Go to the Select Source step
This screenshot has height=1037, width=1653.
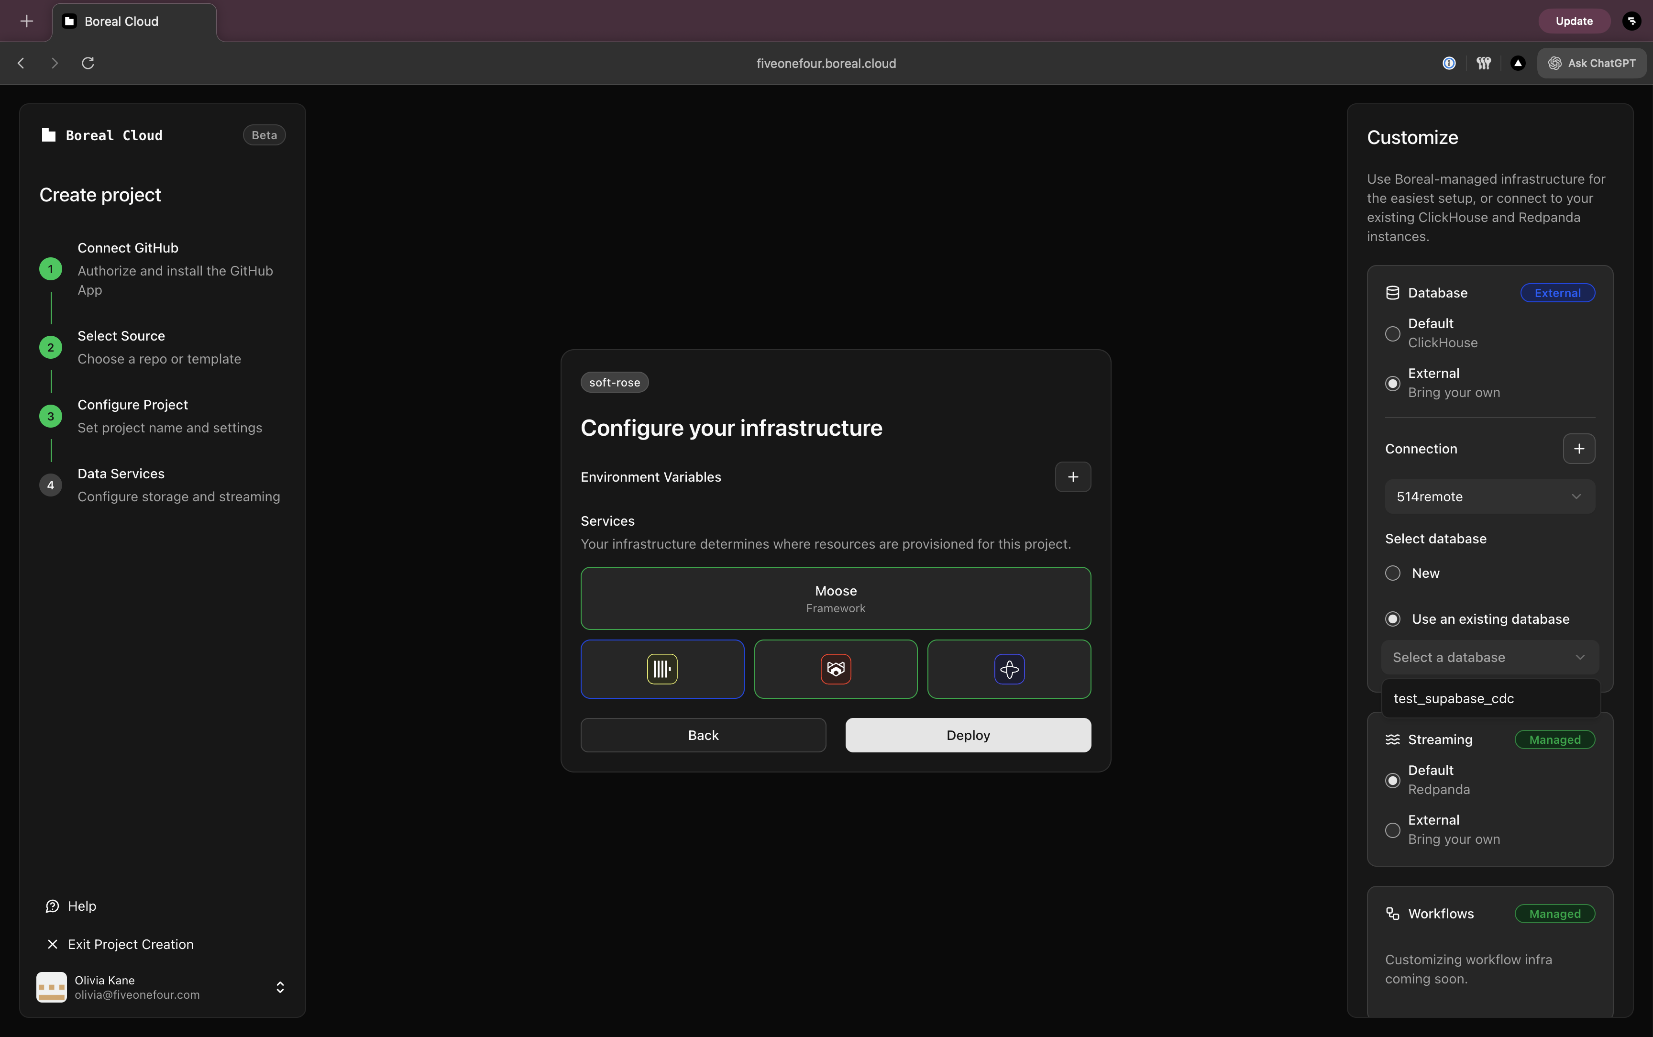pos(121,336)
